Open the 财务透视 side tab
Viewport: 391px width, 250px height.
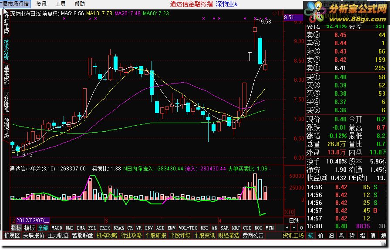6,102
